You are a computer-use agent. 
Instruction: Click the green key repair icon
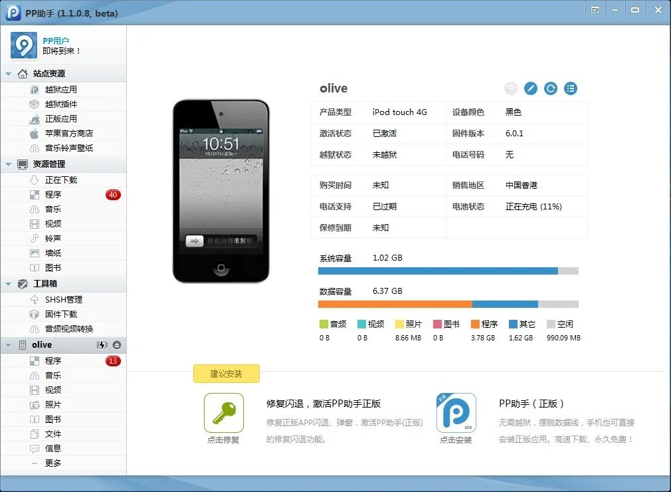224,413
